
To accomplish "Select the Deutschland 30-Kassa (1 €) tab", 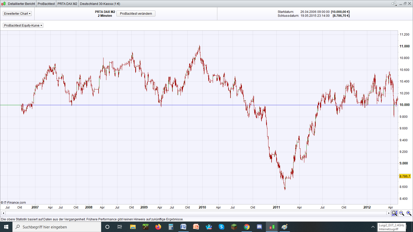I will coord(100,4).
